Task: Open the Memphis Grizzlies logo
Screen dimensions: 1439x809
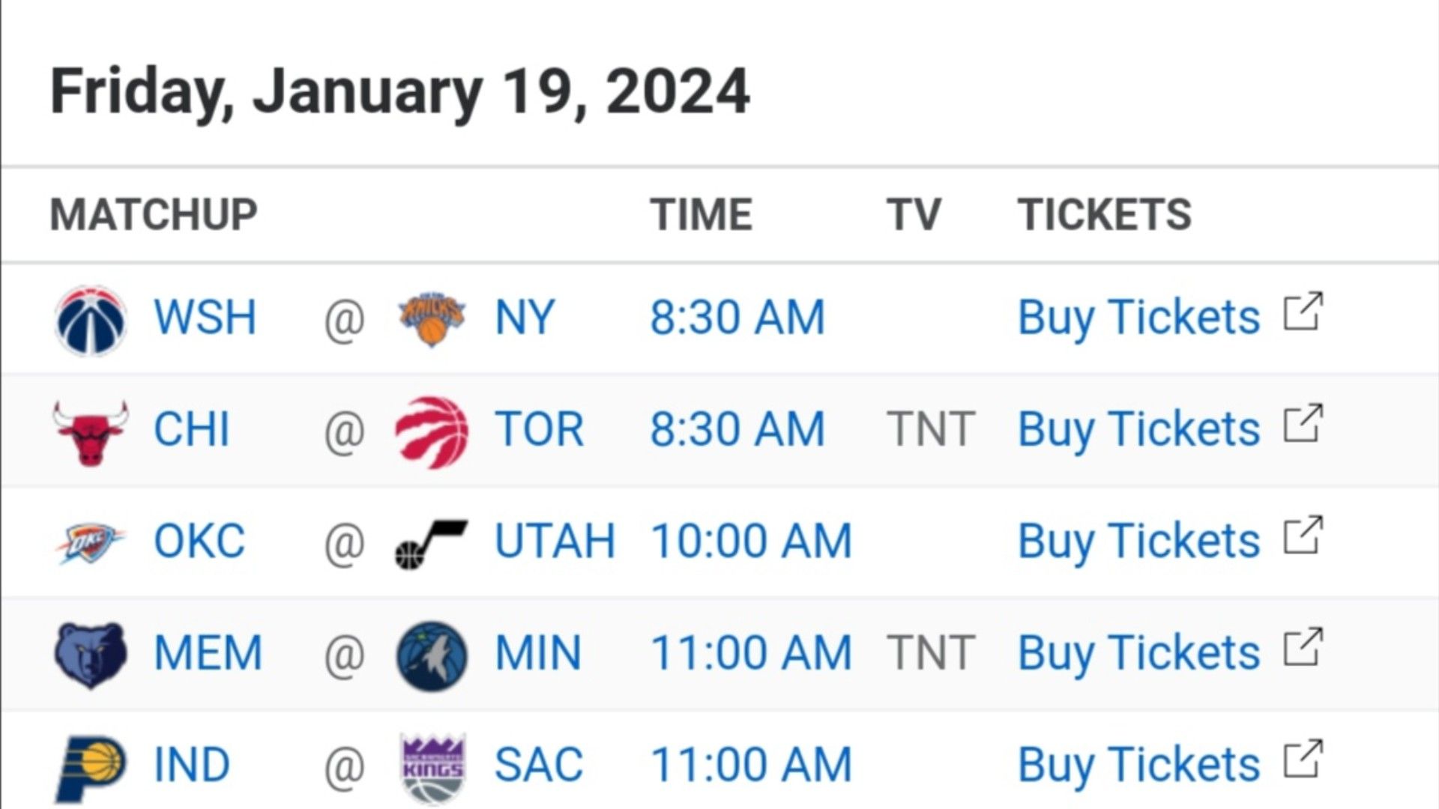Action: click(x=91, y=655)
